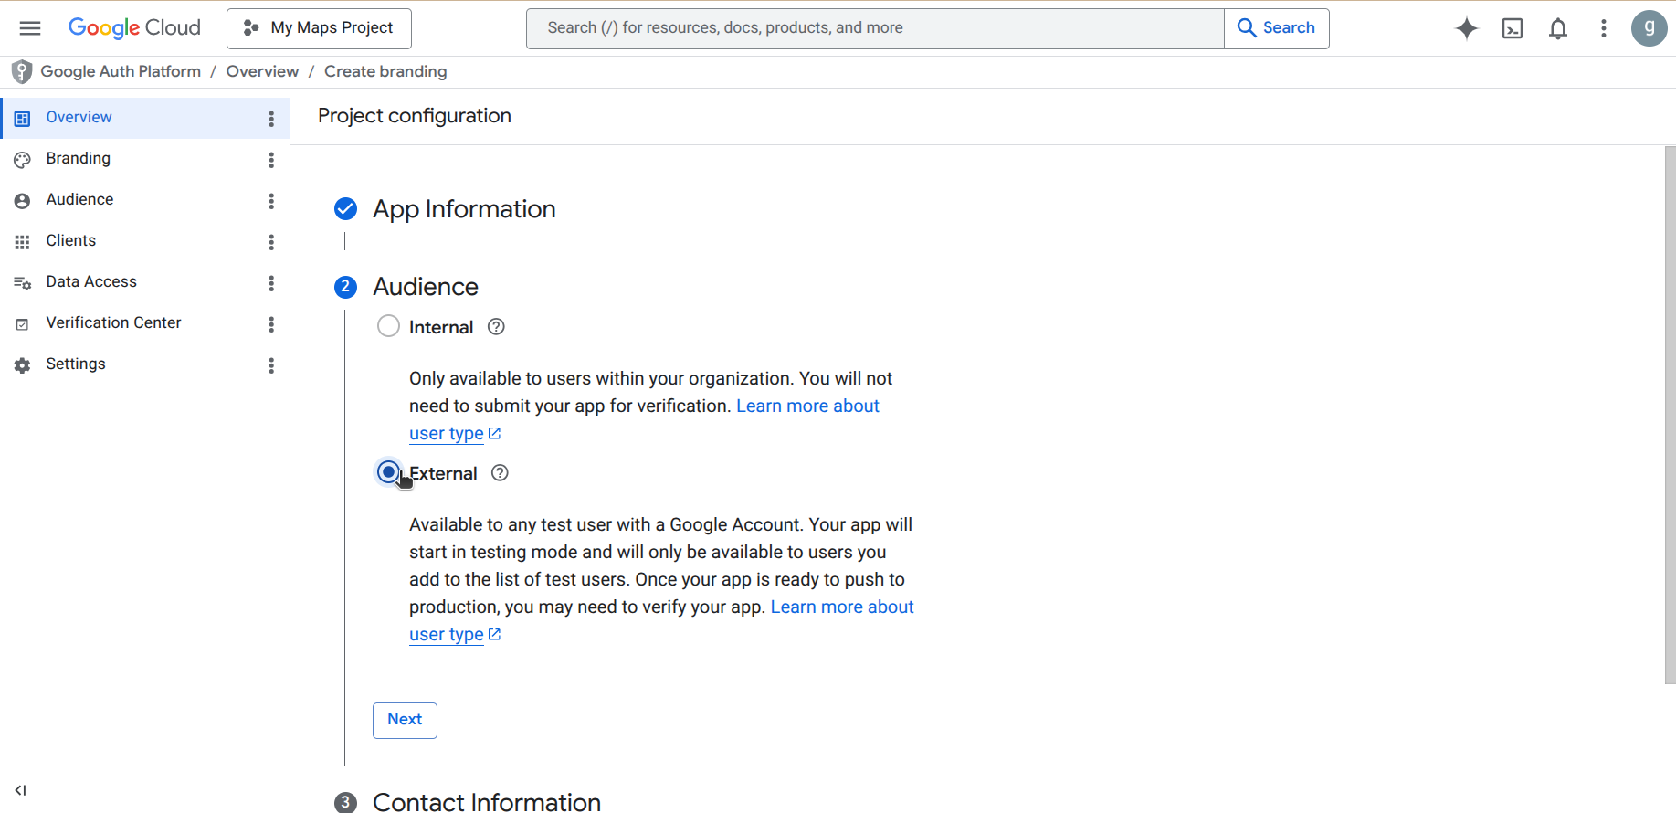
Task: Open more options for Audience item
Action: tap(271, 201)
